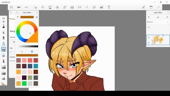The width and height of the screenshot is (170, 96).
Task: Toggle visibility of the top layer
Action: click(149, 27)
